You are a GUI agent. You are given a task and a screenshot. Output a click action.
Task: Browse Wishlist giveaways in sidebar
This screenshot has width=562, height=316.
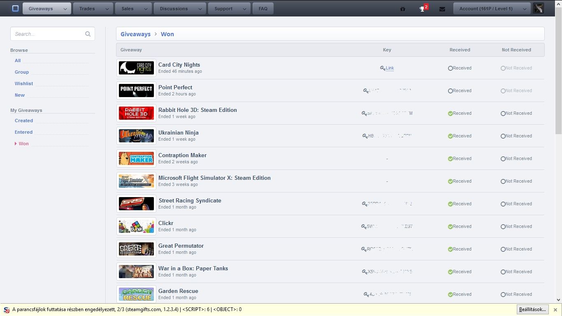(24, 84)
